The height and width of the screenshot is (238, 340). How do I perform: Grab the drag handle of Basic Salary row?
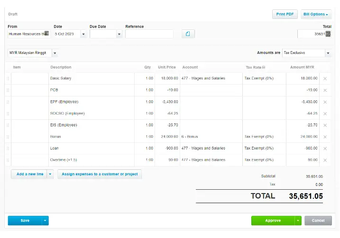click(x=8, y=79)
